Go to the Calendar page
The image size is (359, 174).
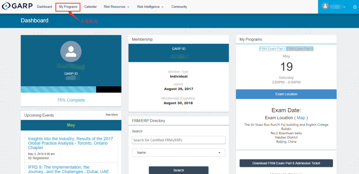(x=90, y=7)
